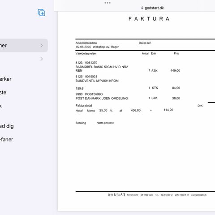This screenshot has height=215, width=215.
Task: Expand the highlighted sidebar row's chevron
Action: pyautogui.click(x=42, y=46)
